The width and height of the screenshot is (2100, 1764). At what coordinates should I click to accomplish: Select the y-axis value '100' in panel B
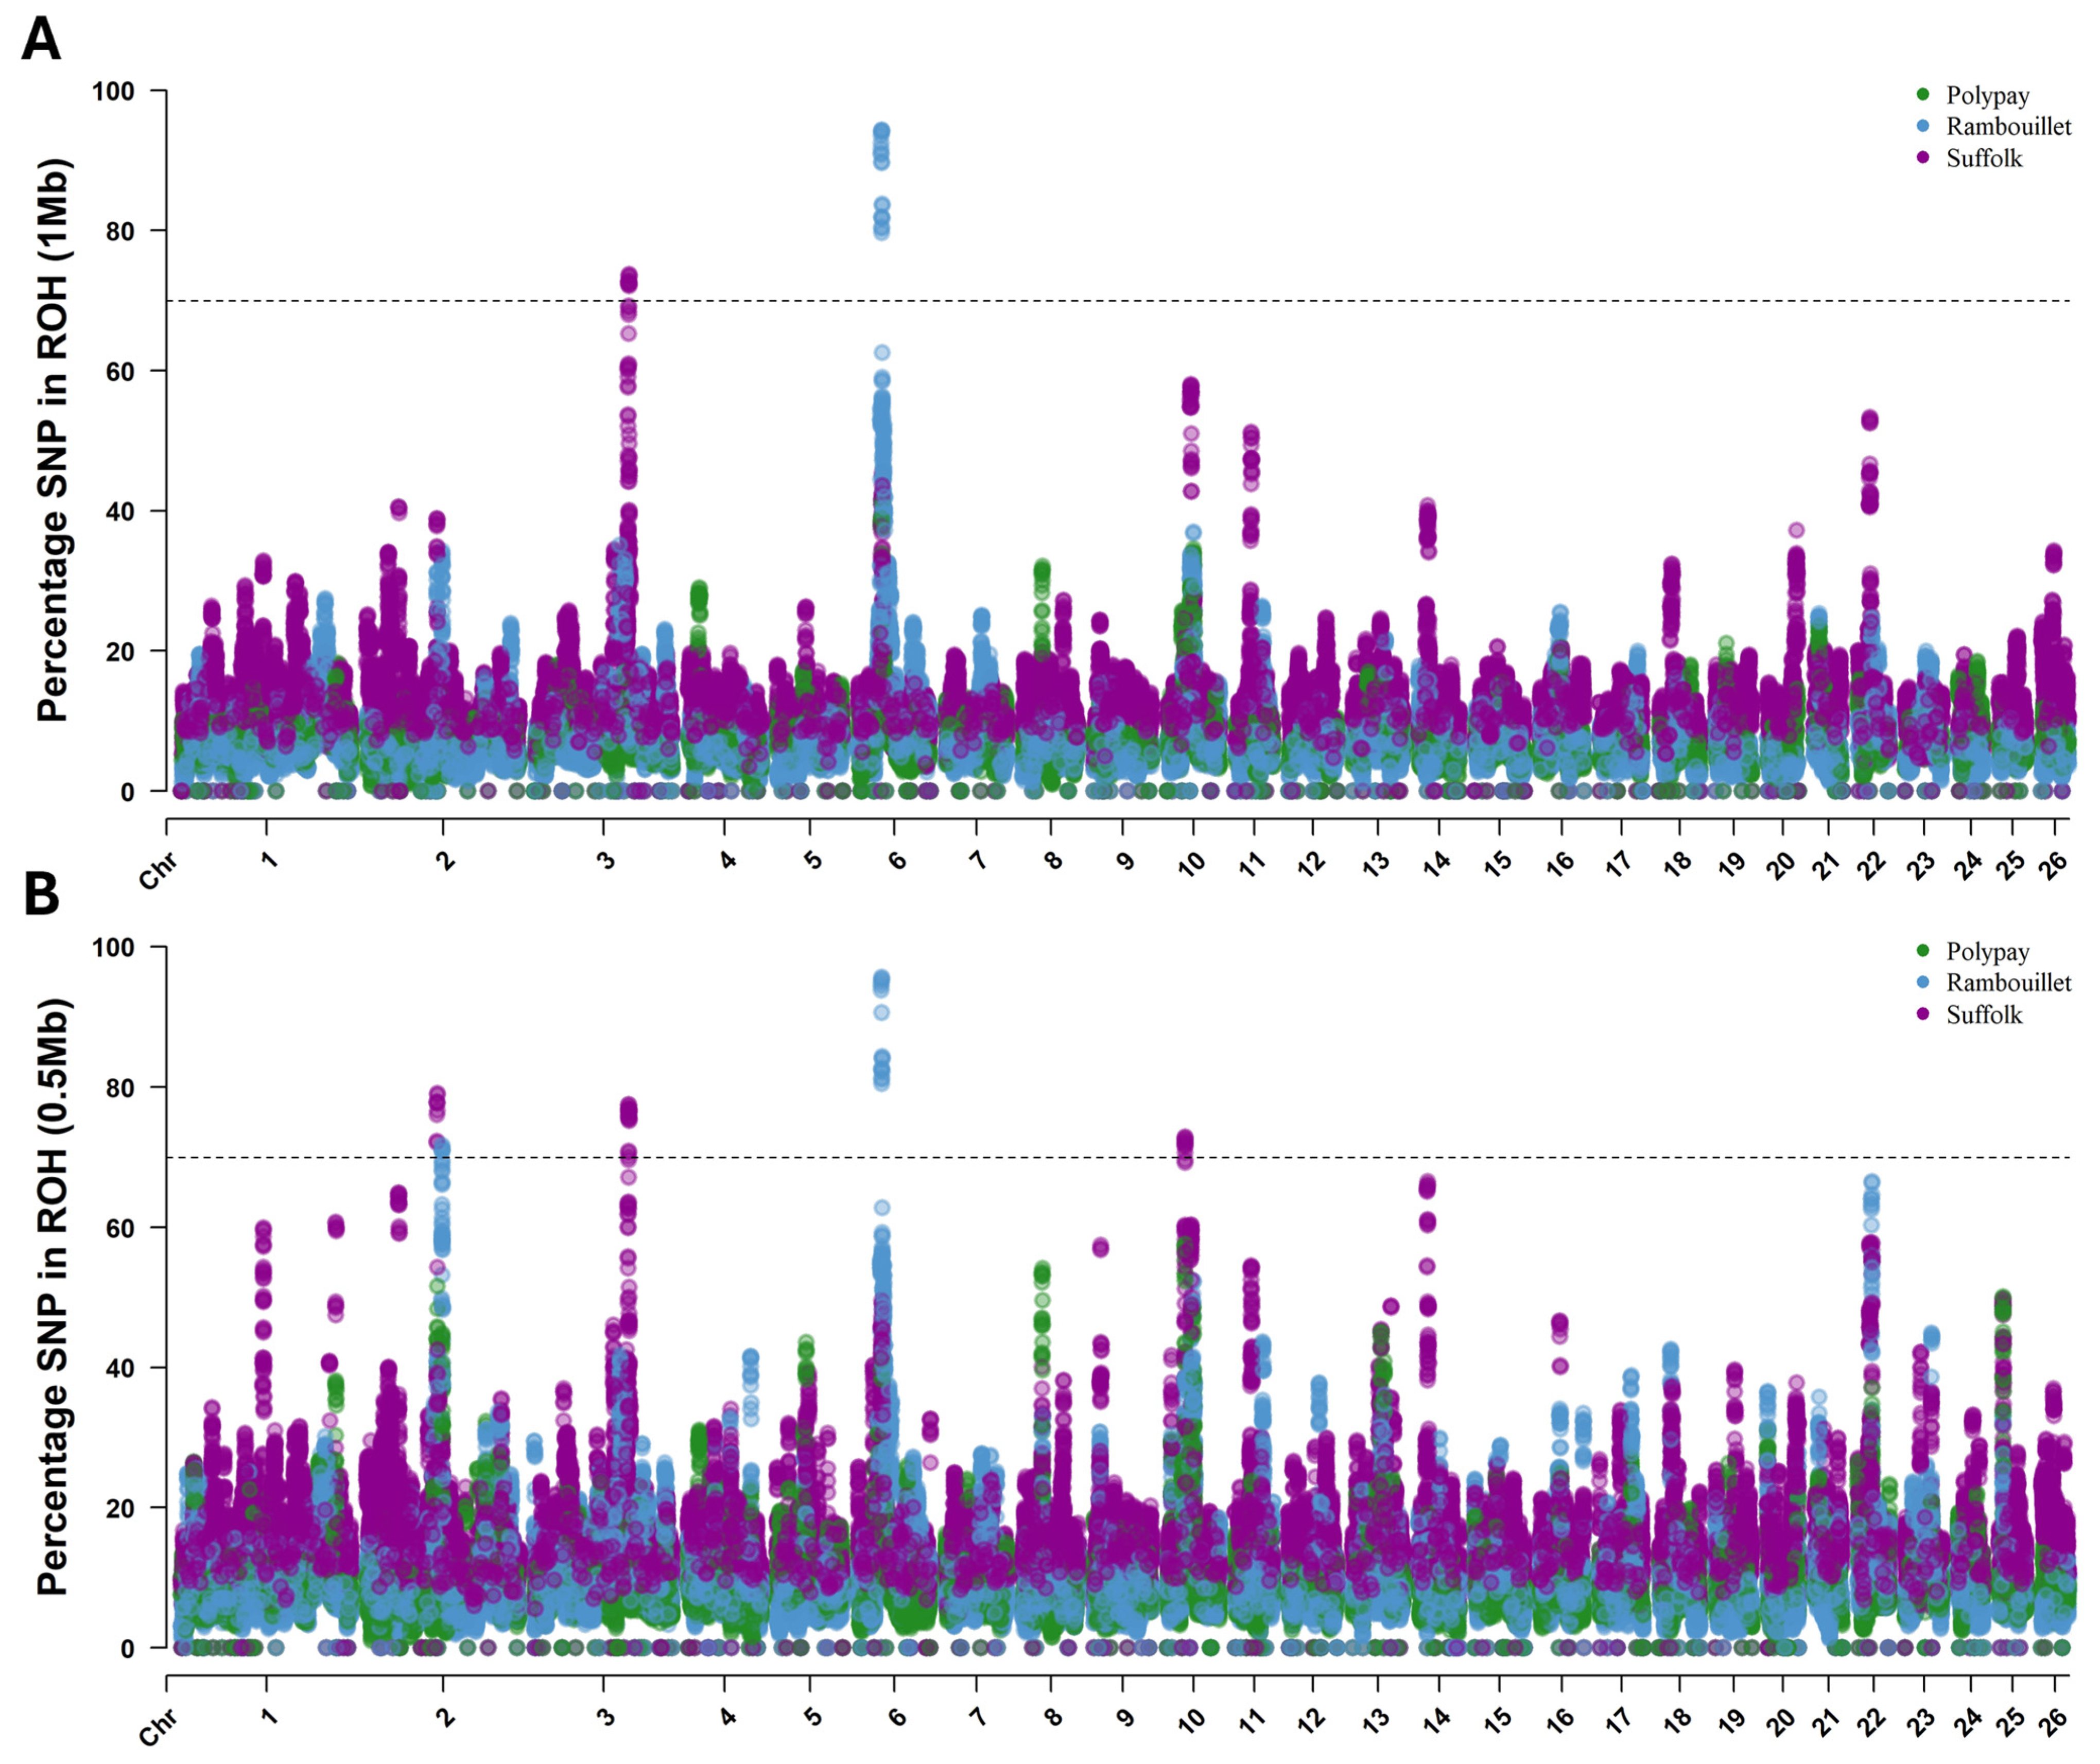point(113,947)
